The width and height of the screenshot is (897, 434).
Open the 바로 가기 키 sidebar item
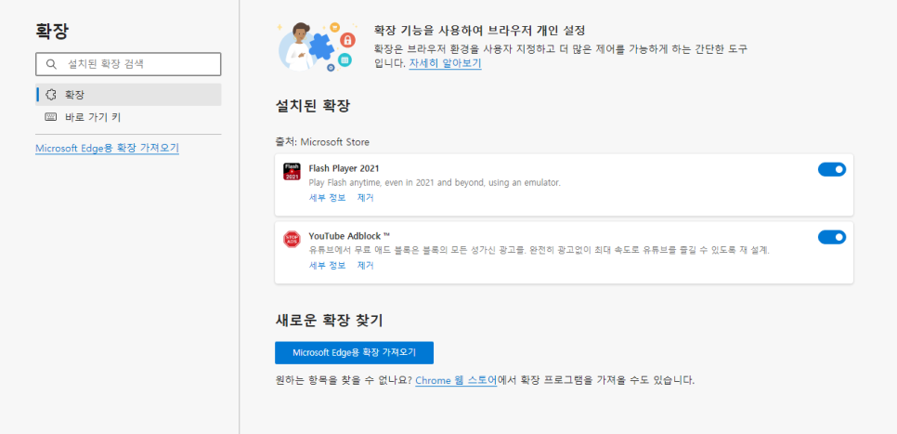tap(128, 117)
